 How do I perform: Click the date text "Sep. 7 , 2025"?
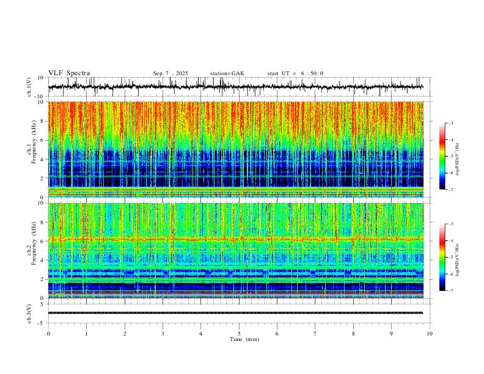pyautogui.click(x=170, y=73)
